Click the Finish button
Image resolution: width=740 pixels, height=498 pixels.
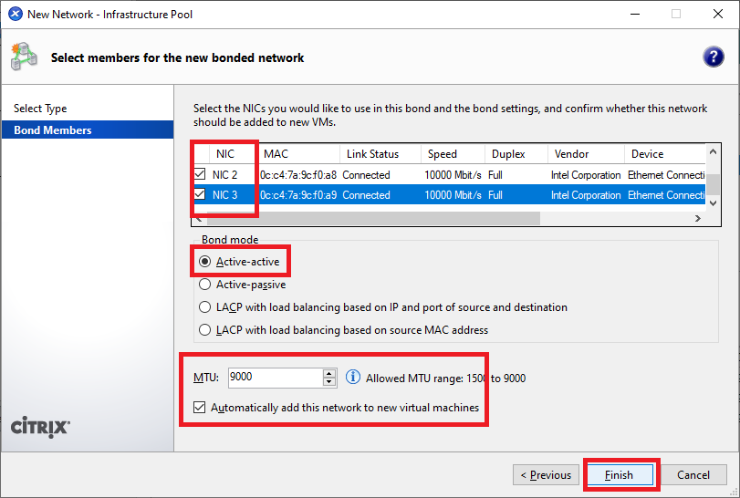619,474
